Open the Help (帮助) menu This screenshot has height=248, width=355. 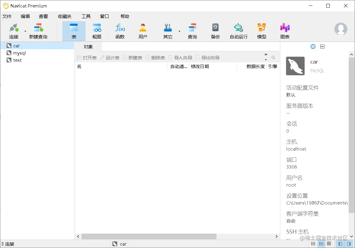click(x=125, y=16)
